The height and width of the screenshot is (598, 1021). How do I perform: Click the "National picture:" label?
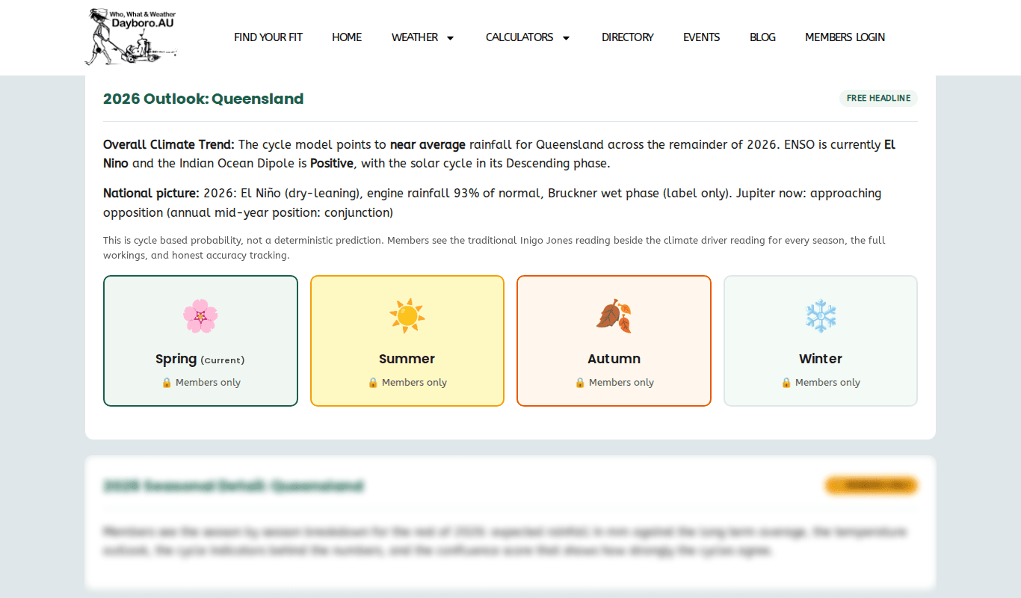(151, 194)
